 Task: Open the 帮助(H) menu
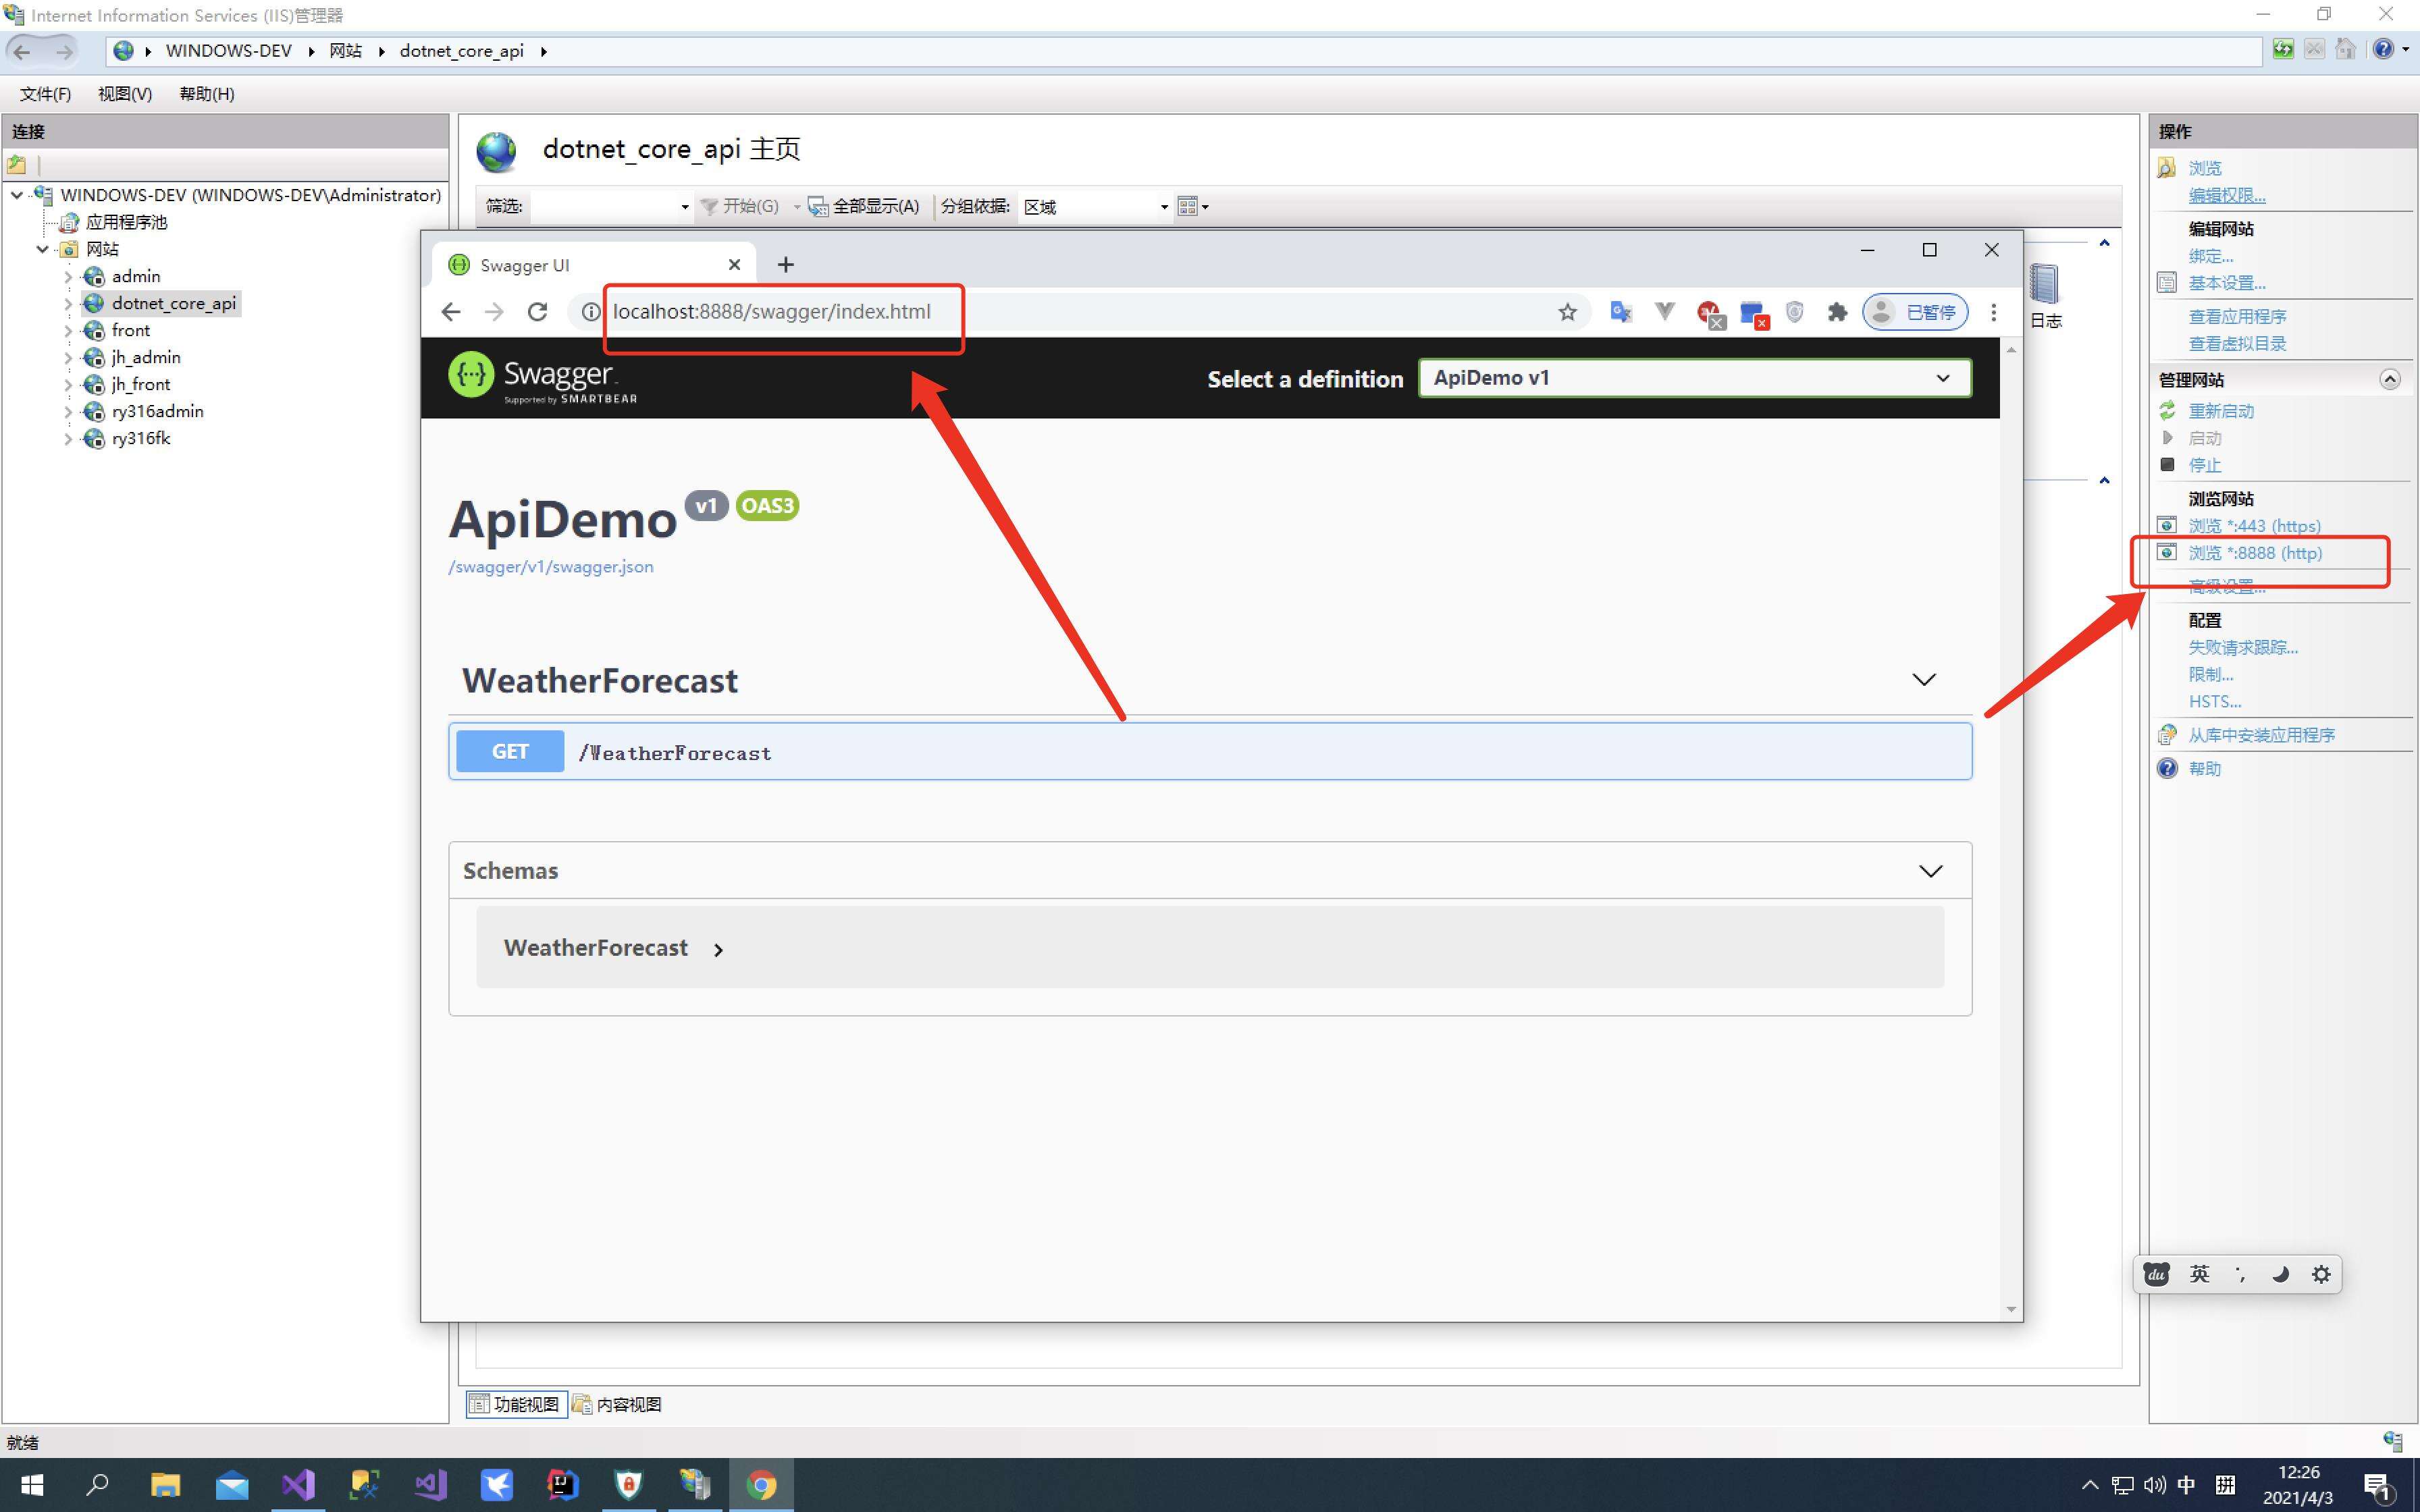pyautogui.click(x=207, y=94)
